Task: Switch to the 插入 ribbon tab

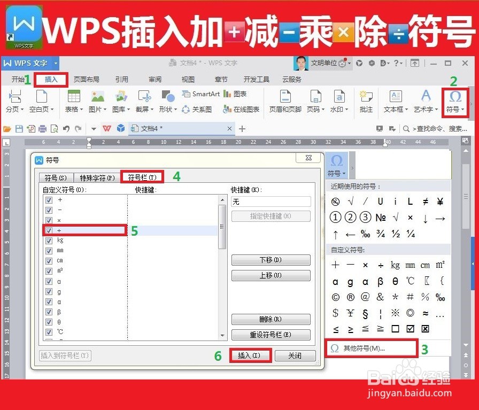Action: (51, 80)
